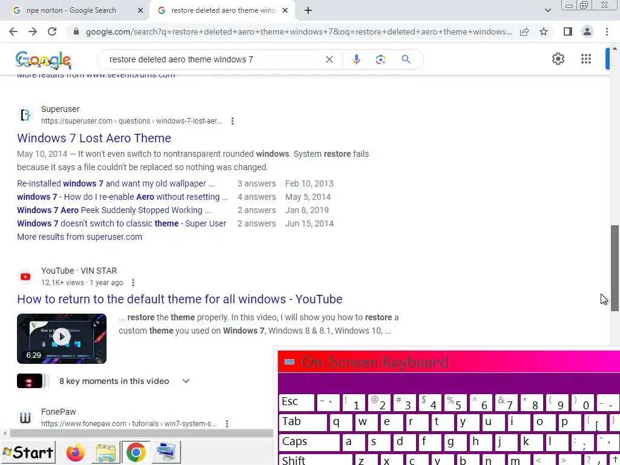Screen dimensions: 620x465
Task: Open the Chrome profile avatar
Action: pos(587,31)
